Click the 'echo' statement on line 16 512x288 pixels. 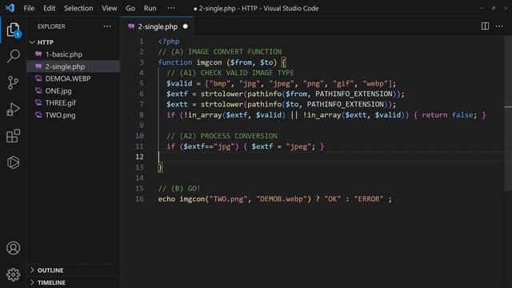pos(166,199)
